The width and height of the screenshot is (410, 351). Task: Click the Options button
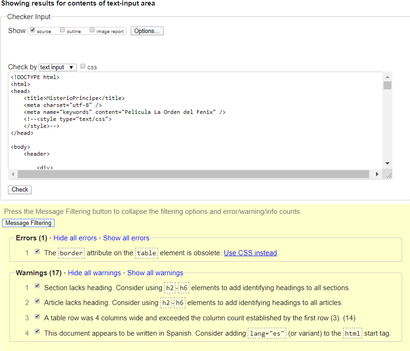(x=147, y=31)
